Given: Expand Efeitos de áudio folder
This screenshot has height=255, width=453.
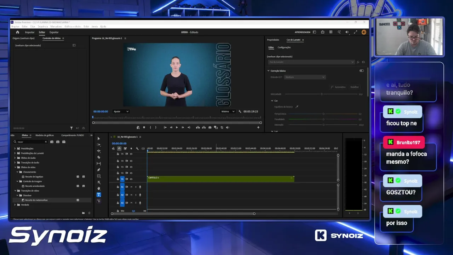Looking at the screenshot, I should pos(15,158).
